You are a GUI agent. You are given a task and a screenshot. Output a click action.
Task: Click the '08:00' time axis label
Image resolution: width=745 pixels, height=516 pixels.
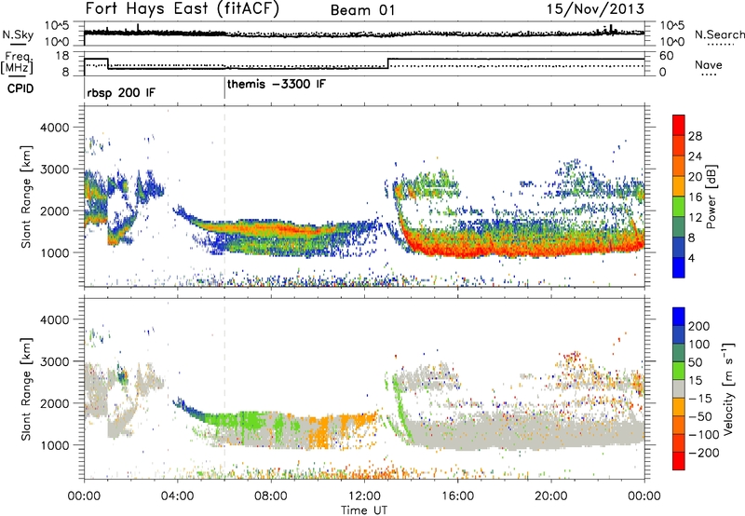pyautogui.click(x=271, y=496)
